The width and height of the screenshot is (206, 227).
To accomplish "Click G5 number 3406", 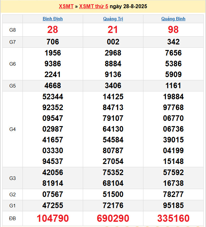I will point(113,86).
